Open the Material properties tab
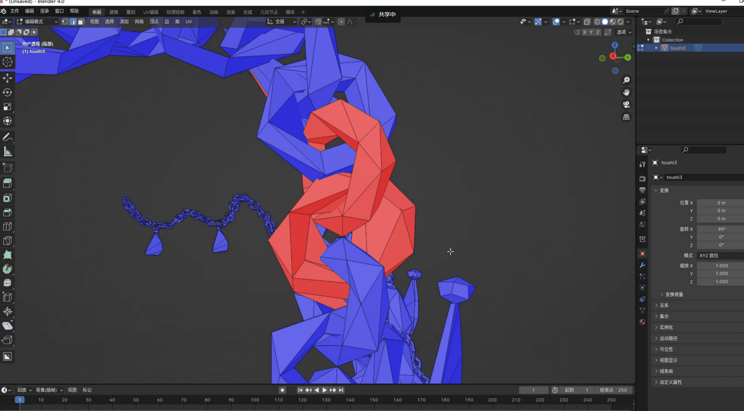The image size is (744, 411). pyautogui.click(x=642, y=322)
